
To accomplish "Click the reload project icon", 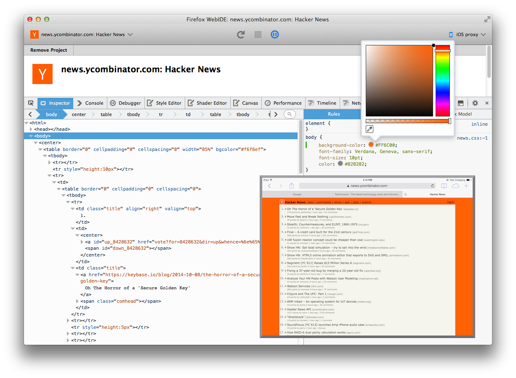I will tap(241, 34).
